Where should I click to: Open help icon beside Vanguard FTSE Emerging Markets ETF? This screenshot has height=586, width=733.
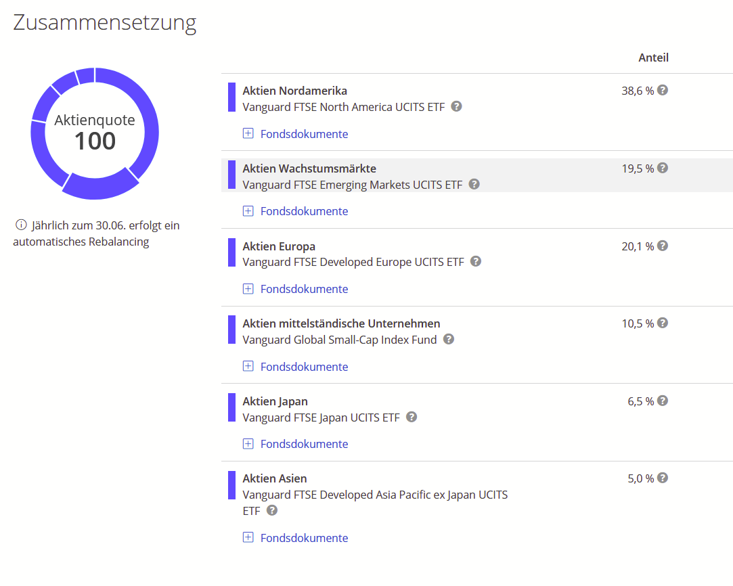click(x=474, y=184)
